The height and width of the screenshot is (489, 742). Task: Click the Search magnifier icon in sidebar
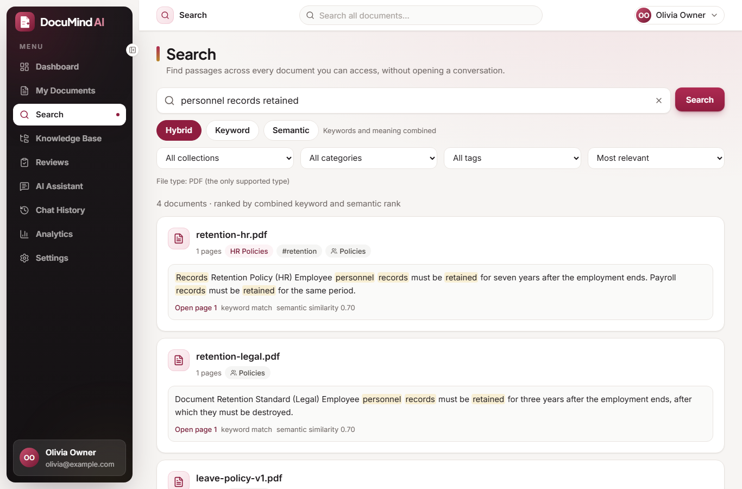pos(24,115)
